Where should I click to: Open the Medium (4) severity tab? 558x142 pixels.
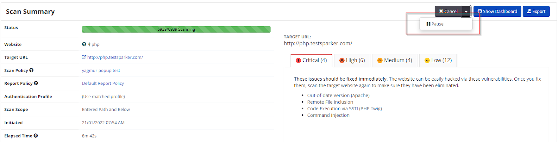pos(395,60)
